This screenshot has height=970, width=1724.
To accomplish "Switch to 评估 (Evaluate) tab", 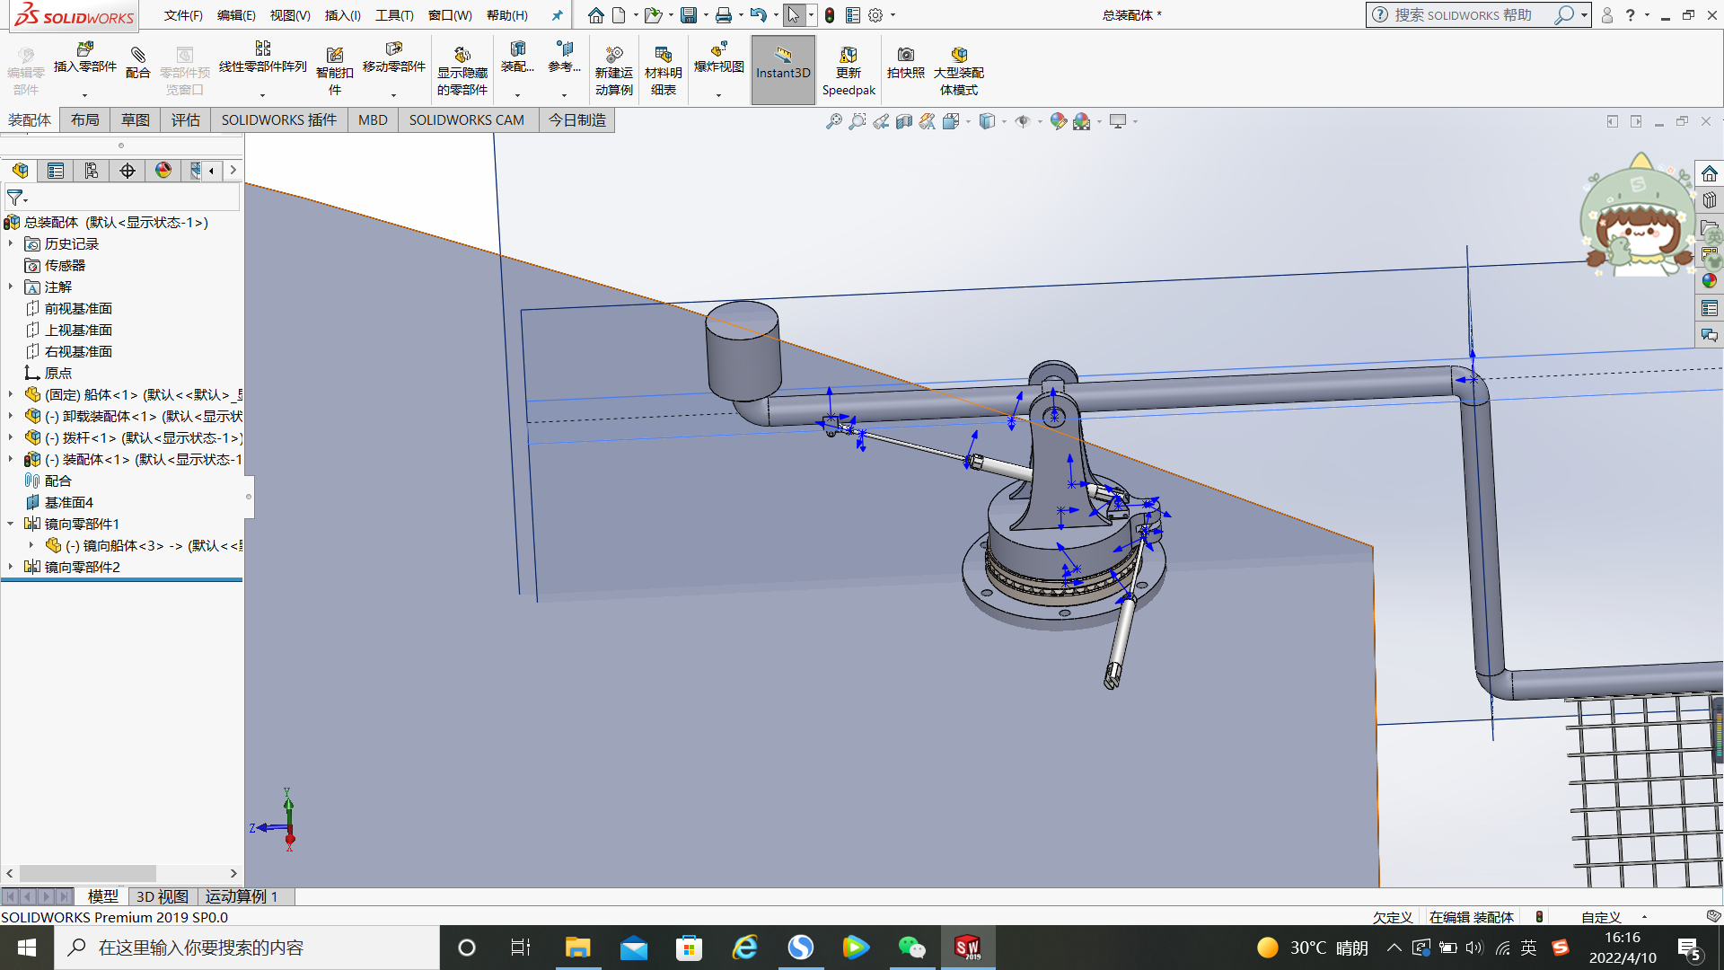I will [186, 120].
